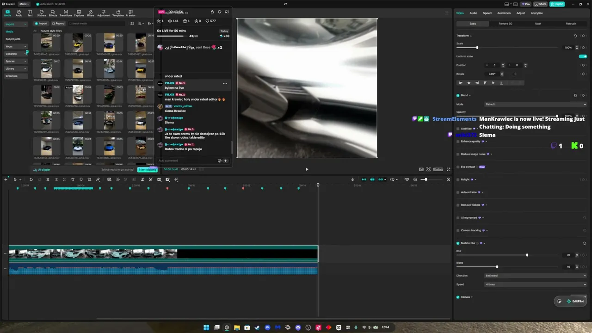Select the Remove BG sub-tab
The height and width of the screenshot is (333, 592).
pos(506,24)
